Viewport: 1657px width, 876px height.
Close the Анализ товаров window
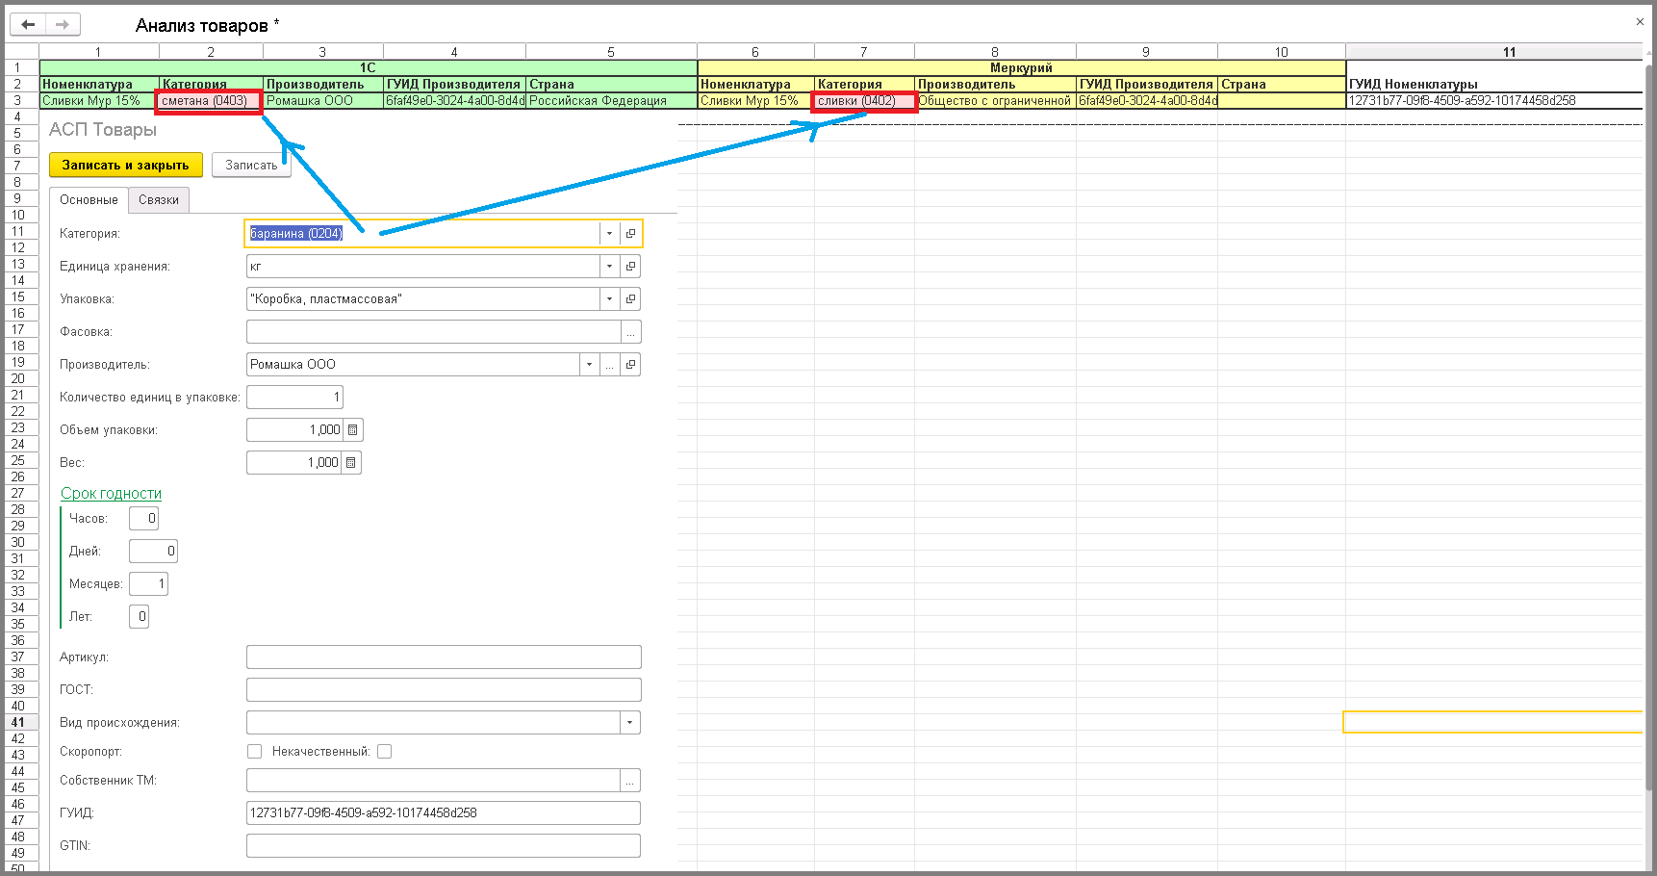click(1640, 21)
